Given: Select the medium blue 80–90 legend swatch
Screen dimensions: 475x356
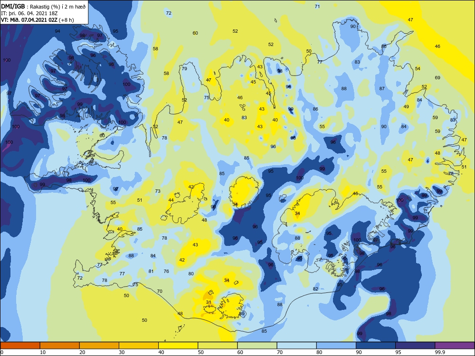Looking at the screenshot, I should (336, 346).
